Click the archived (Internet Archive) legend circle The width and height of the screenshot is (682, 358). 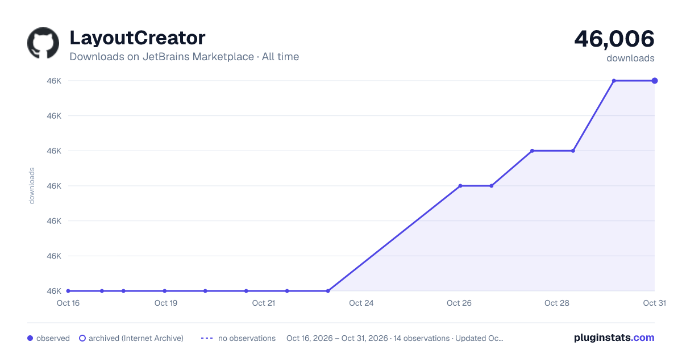(x=82, y=338)
